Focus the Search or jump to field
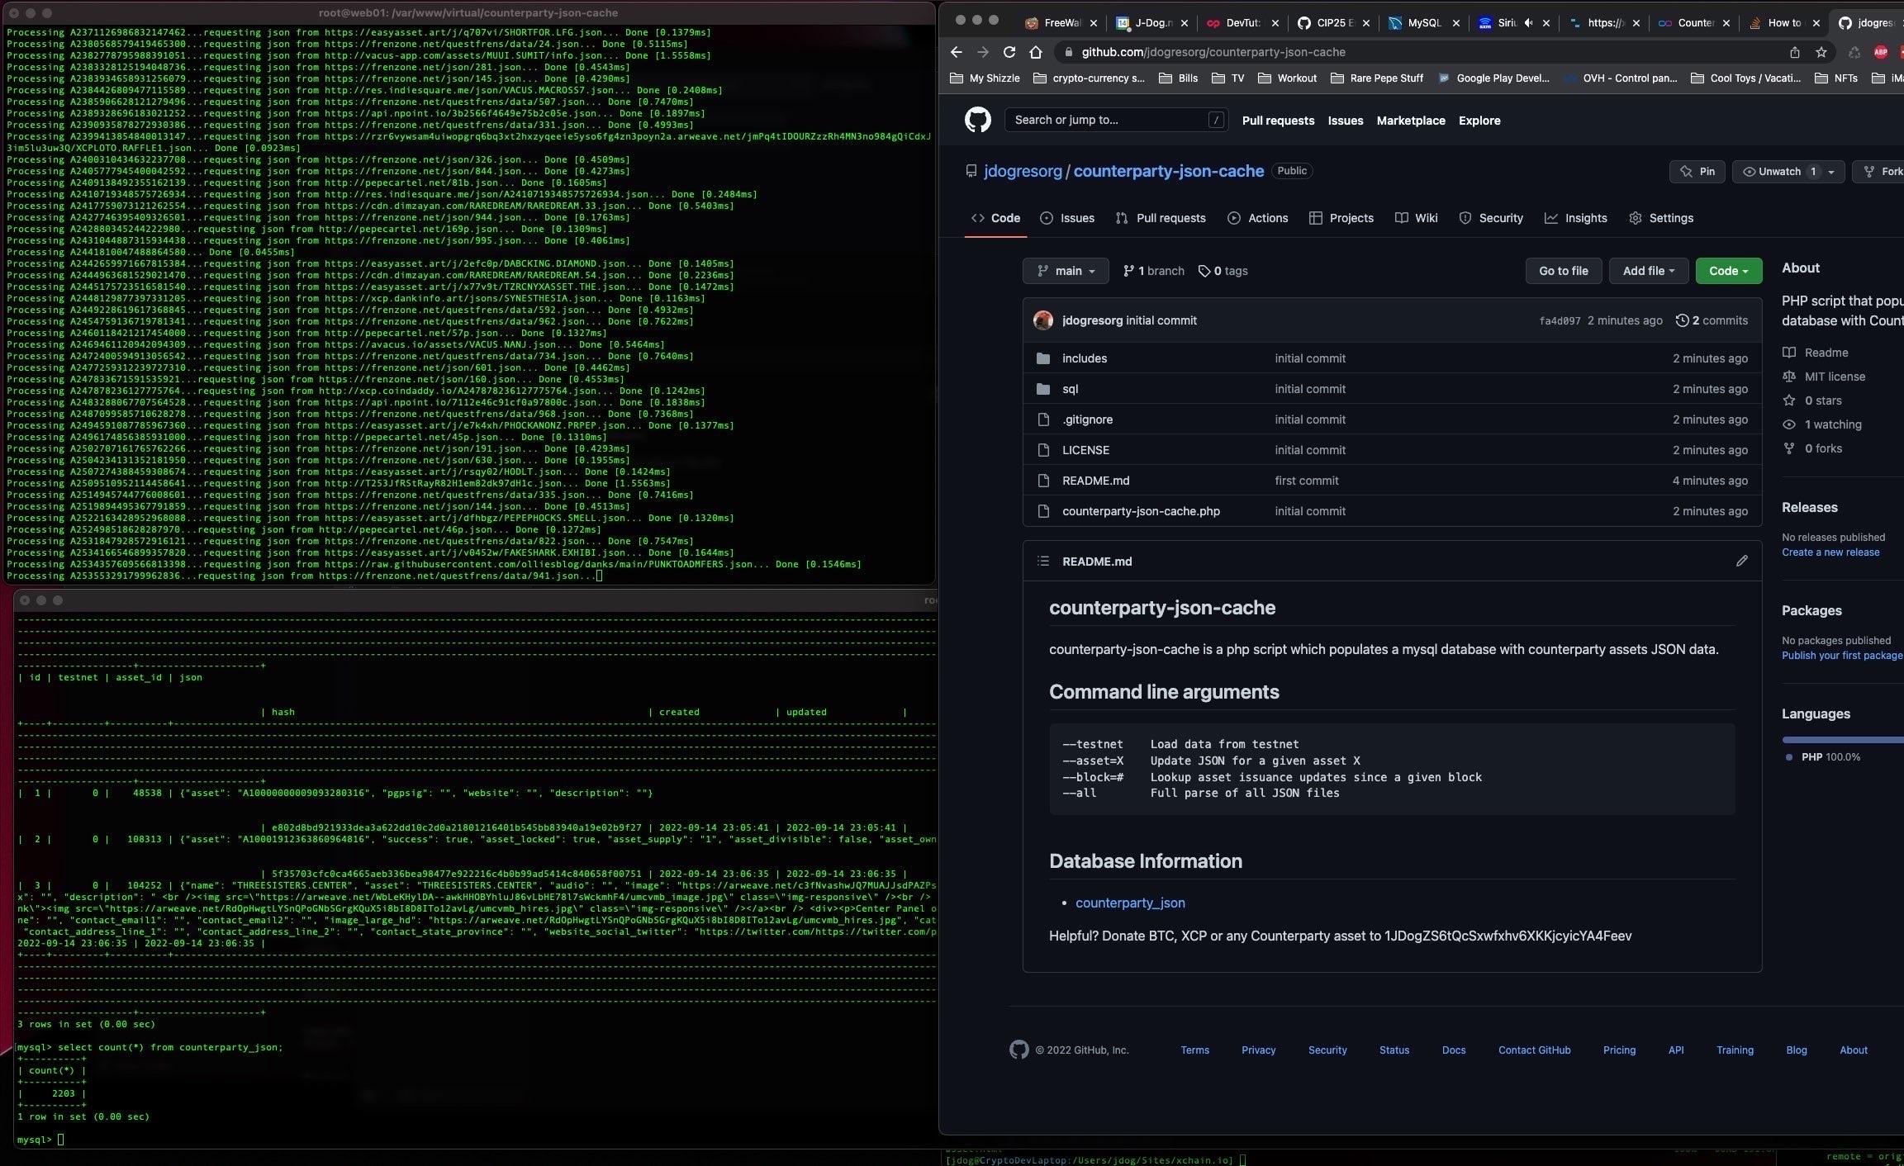Image resolution: width=1904 pixels, height=1166 pixels. pos(1116,120)
